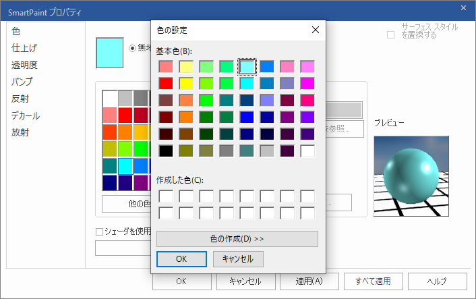
Task: Pick orange basic color in fourth row
Action: (186, 117)
